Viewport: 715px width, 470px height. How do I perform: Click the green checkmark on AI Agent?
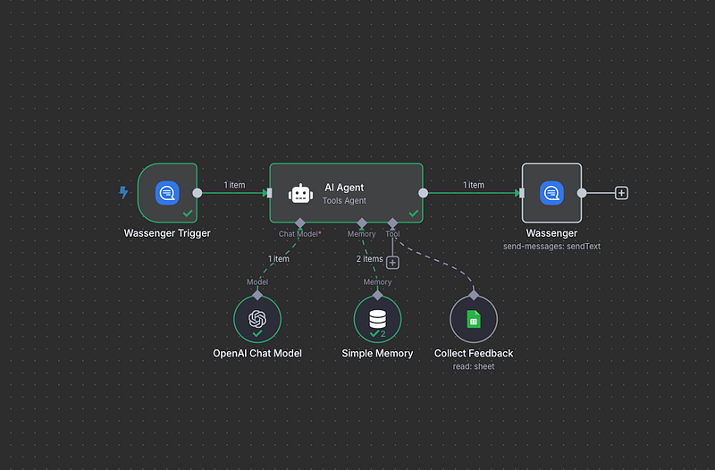coord(413,214)
